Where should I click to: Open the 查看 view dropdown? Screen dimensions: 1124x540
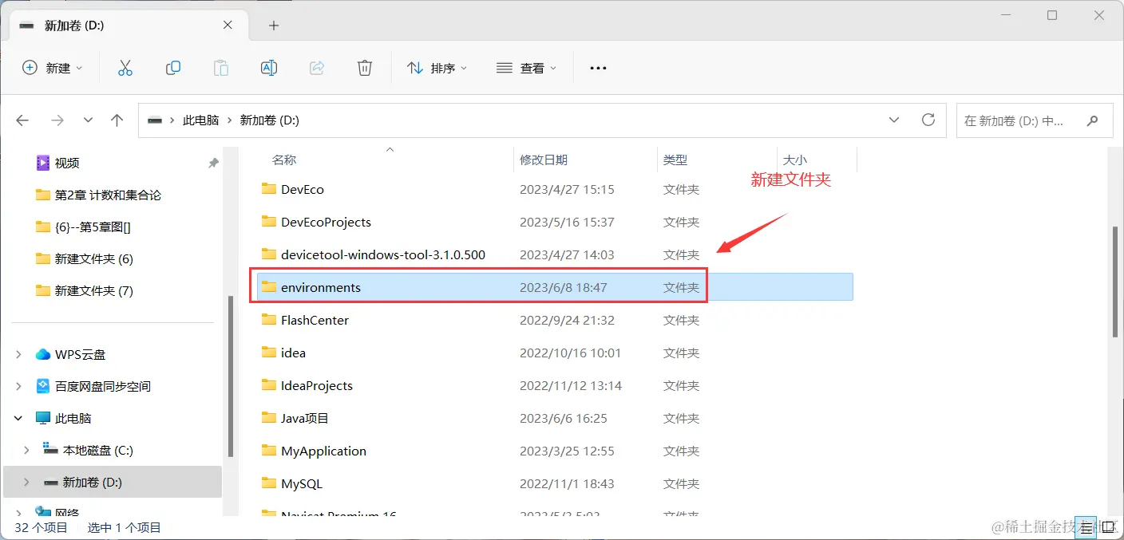[526, 68]
